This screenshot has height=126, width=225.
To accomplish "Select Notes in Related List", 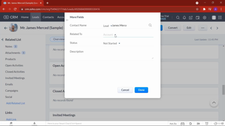I will [9, 47].
